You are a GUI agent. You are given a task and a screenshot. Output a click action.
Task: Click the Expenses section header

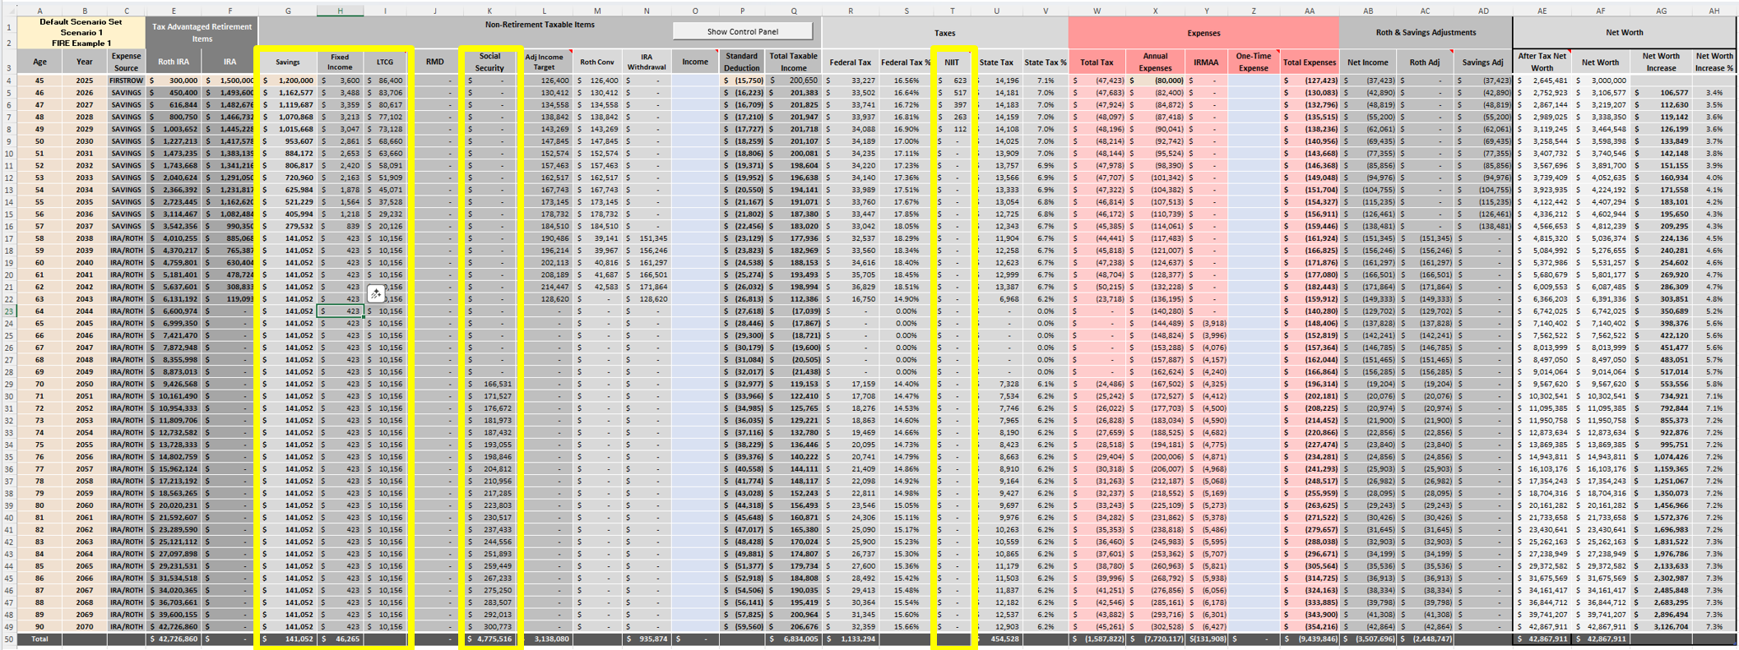point(1203,33)
